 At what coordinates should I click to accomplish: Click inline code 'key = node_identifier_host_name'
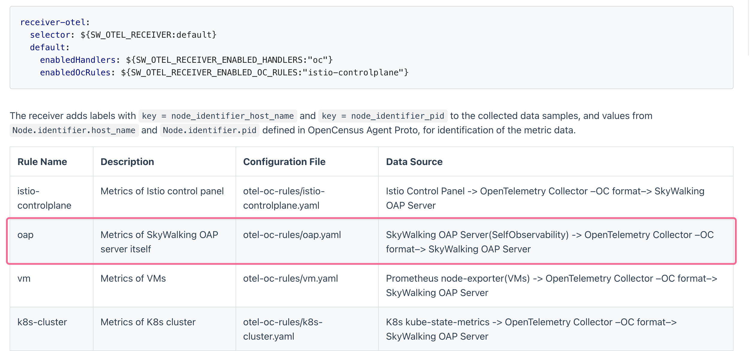218,116
